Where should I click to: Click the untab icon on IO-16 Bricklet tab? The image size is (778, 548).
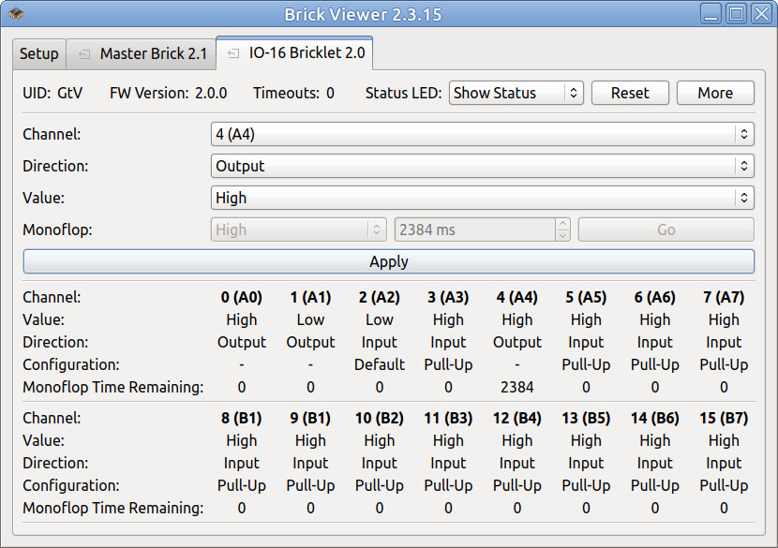233,53
